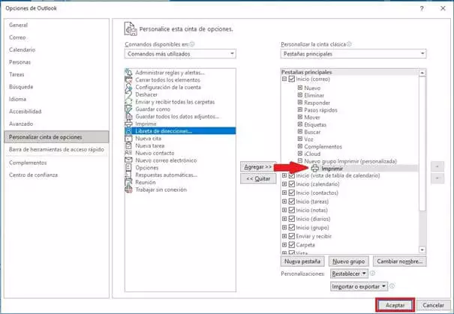This screenshot has height=314, width=454.
Task: Toggle the Inicio (notas) checkbox
Action: click(x=292, y=210)
